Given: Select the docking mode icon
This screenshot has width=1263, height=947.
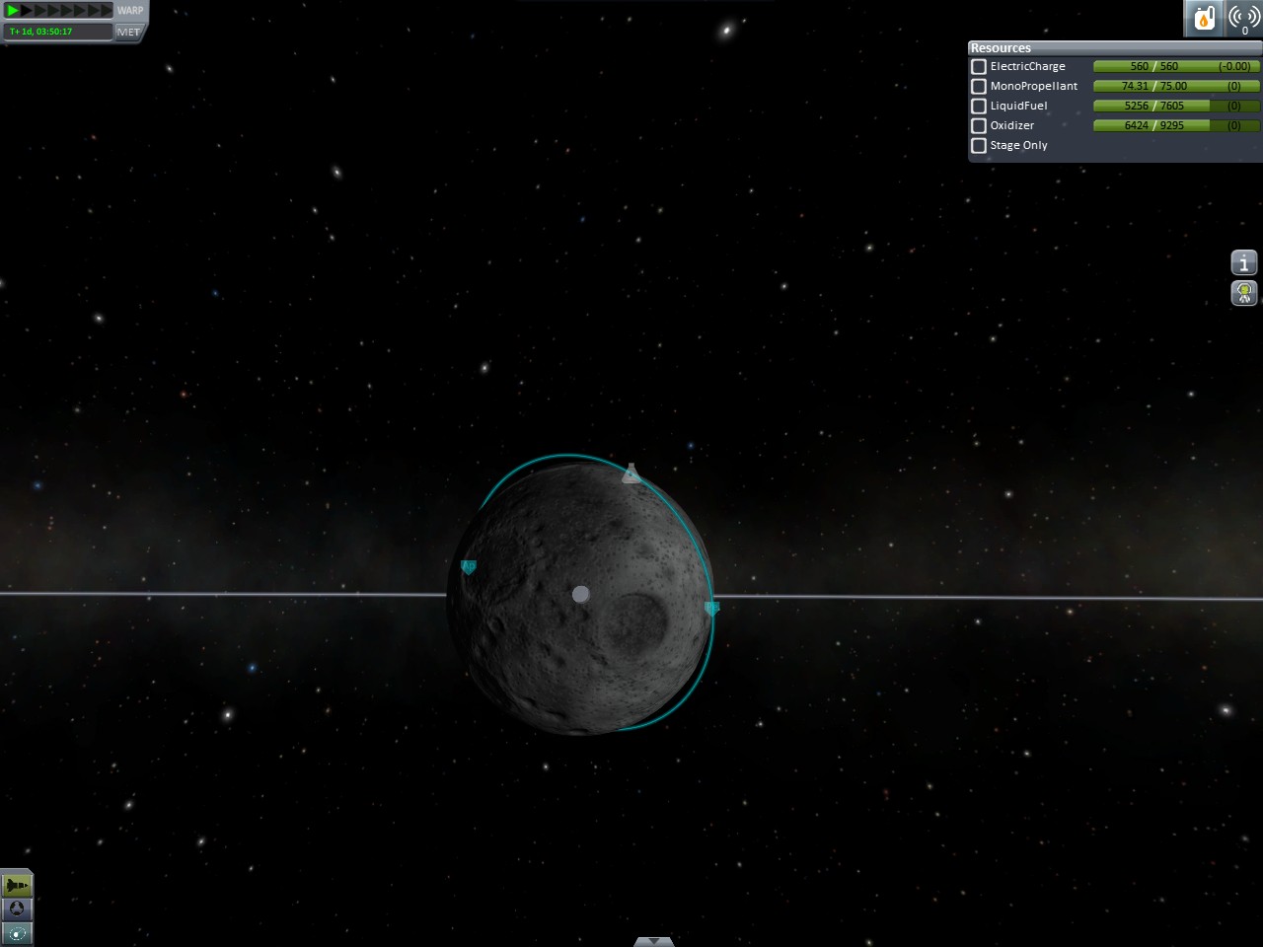Looking at the screenshot, I should (17, 909).
